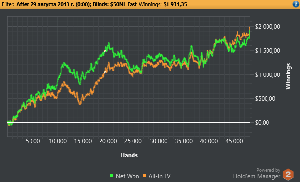The height and width of the screenshot is (182, 300).
Task: Click the $1 000,00 axis label
Action: point(267,74)
